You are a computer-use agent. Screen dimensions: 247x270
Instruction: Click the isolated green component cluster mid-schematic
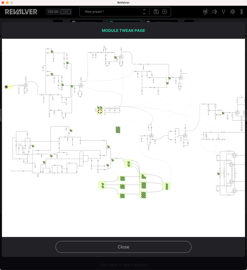point(118,129)
